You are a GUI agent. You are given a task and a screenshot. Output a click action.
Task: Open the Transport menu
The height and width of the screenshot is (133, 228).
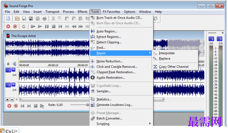click(52, 11)
